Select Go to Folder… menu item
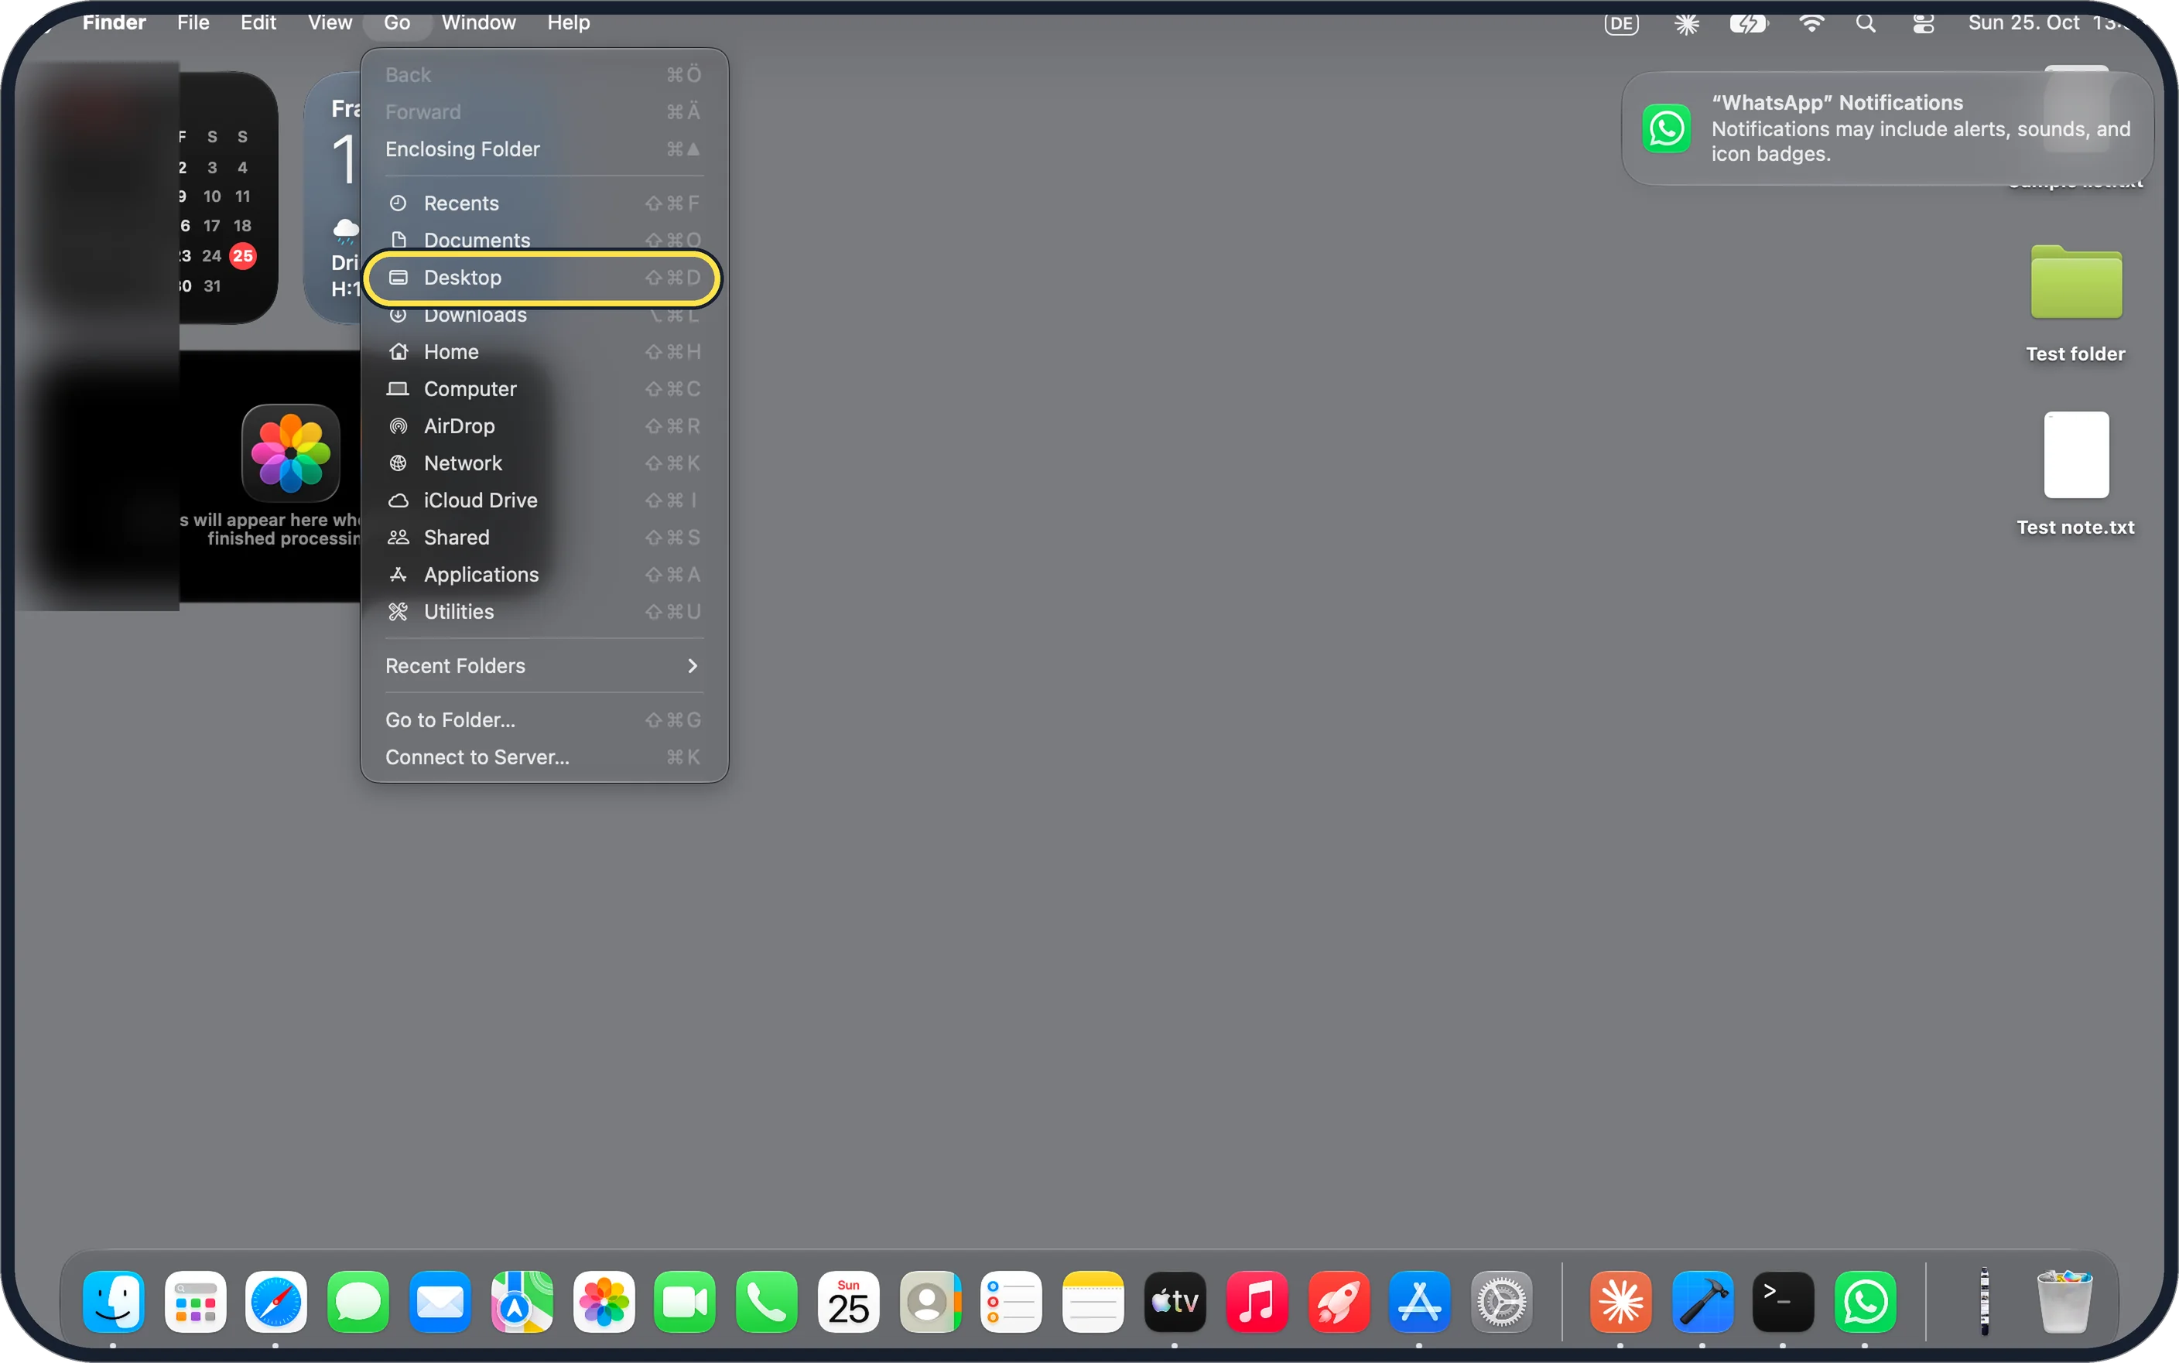Screen dimensions: 2179x1363 [544, 719]
